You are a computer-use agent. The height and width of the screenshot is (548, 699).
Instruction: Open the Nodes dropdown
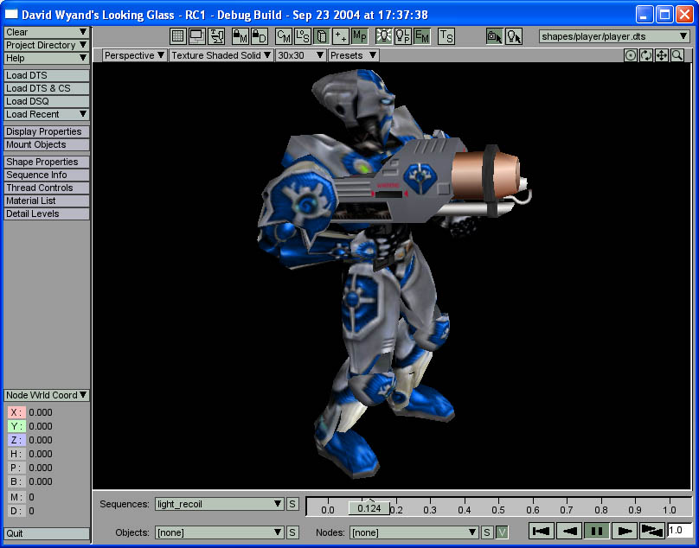coord(414,532)
